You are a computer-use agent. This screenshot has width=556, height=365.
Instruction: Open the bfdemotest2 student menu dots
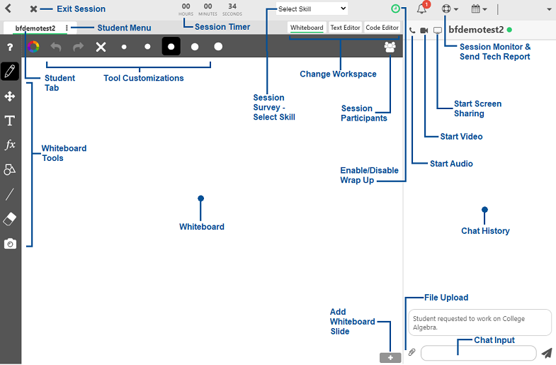pos(67,28)
